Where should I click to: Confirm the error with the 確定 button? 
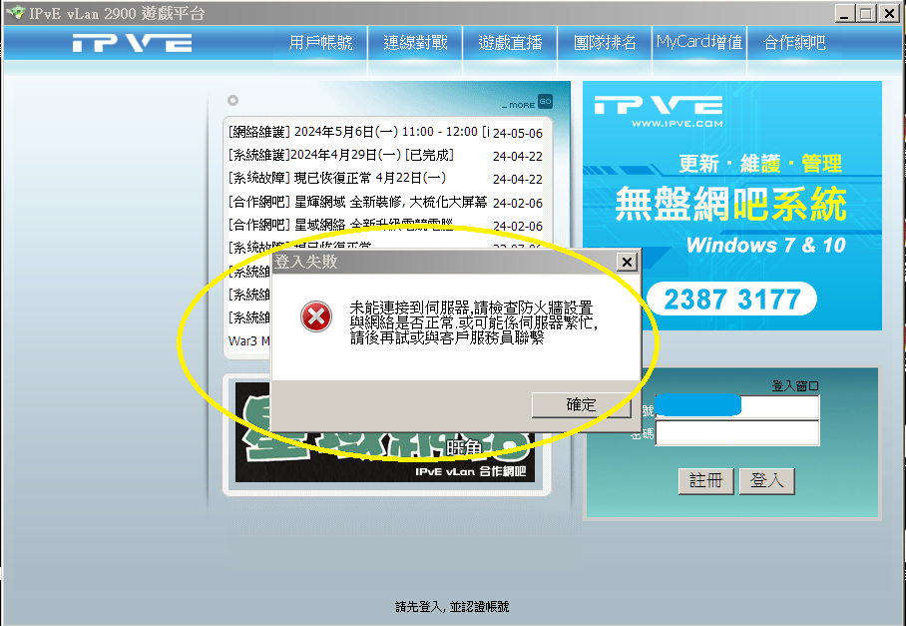click(x=582, y=404)
